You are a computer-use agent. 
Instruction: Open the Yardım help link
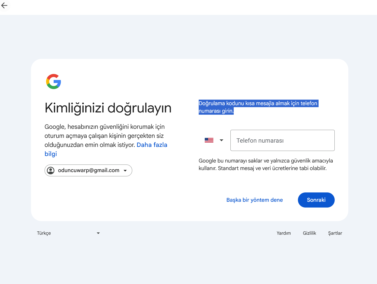(284, 233)
